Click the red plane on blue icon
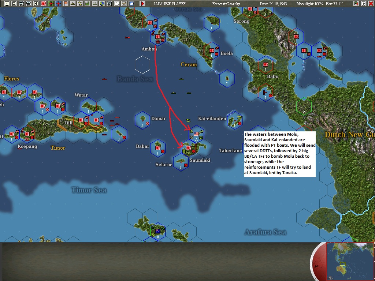 [58, 4]
